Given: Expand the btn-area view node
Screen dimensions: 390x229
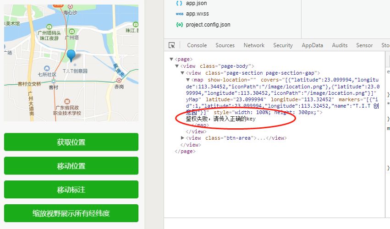Looking at the screenshot, I should tap(182, 138).
